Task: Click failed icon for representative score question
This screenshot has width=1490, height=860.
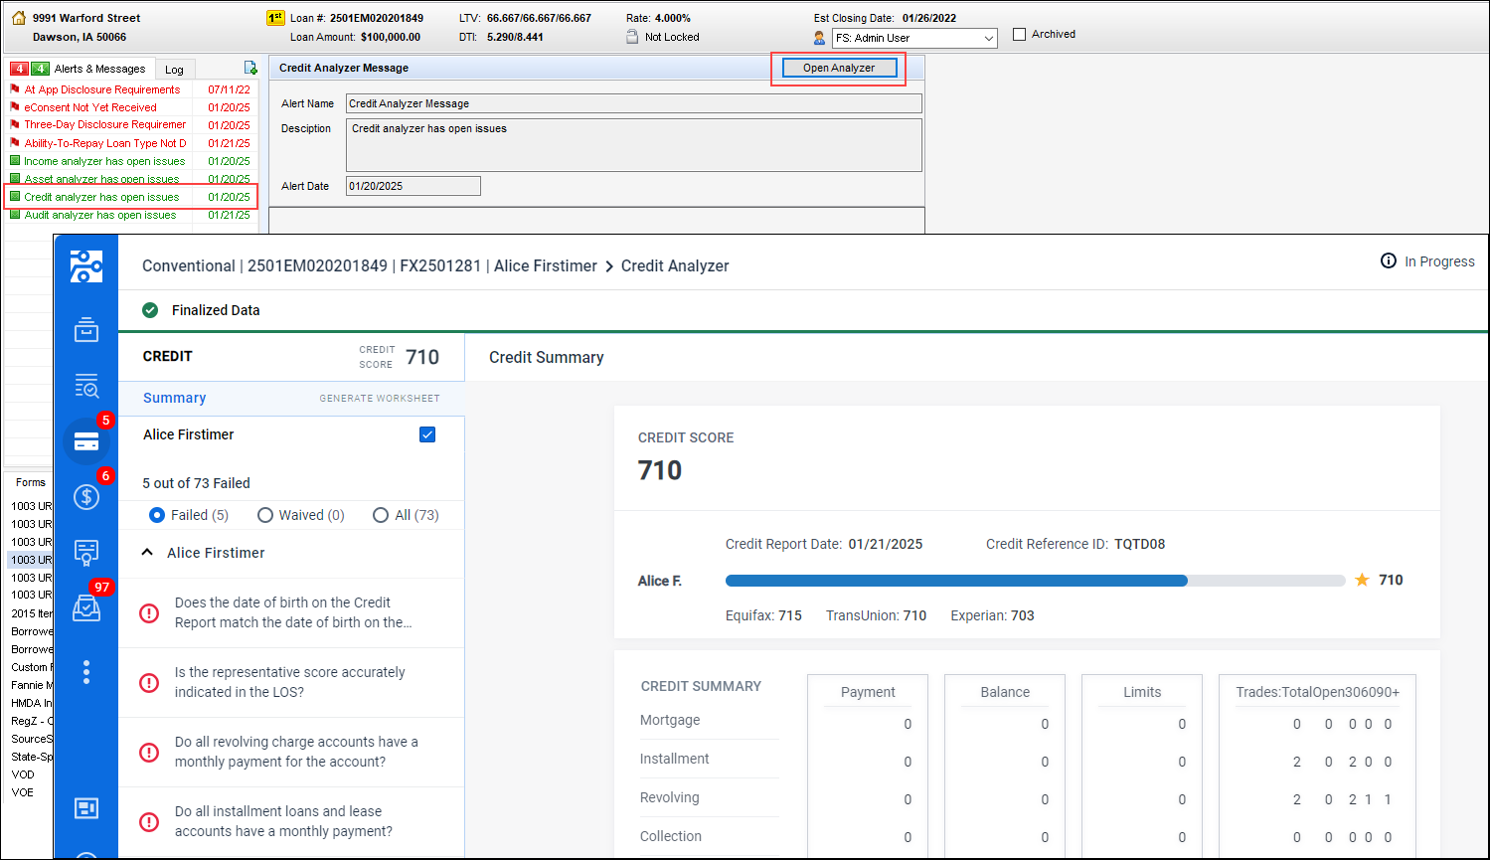Action: click(149, 682)
